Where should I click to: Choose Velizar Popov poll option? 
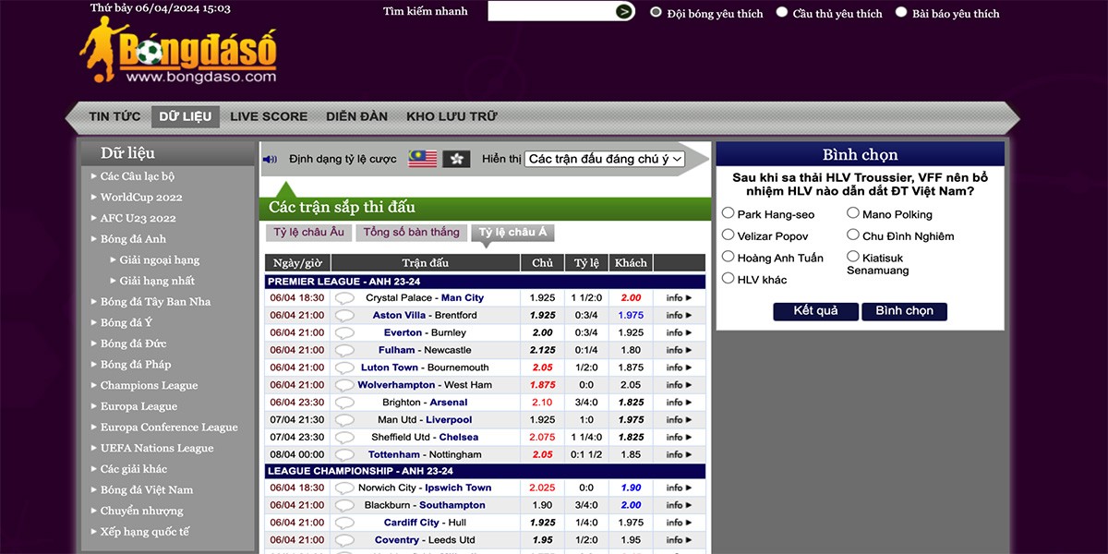(729, 235)
